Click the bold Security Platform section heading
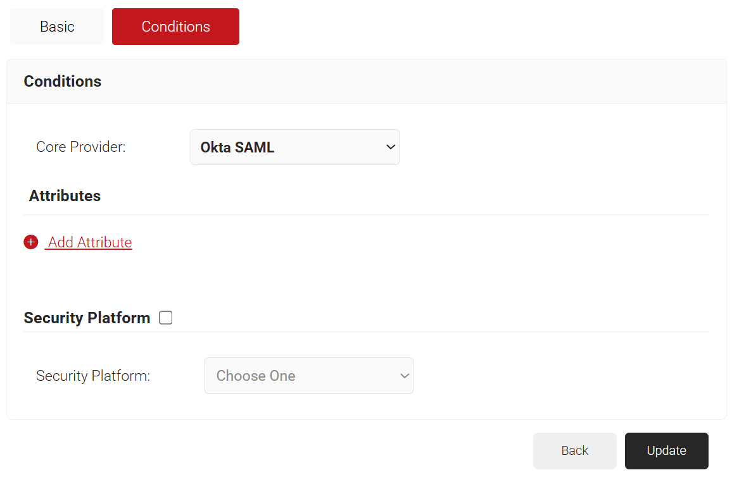732x482 pixels. point(87,318)
